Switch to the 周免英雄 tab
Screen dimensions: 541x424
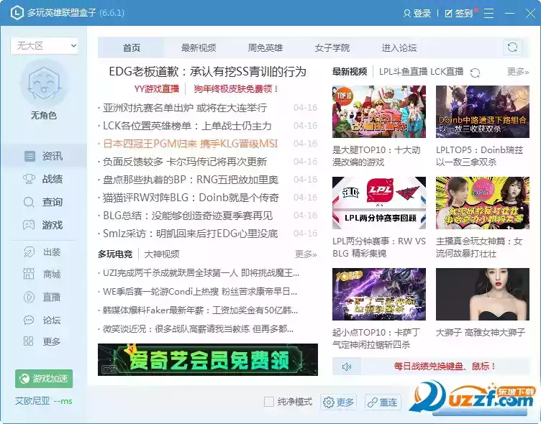tap(265, 47)
